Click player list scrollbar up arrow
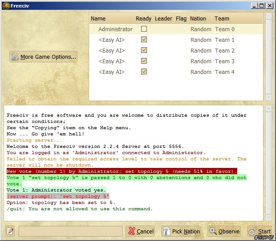Viewport: 276px width, 241px height. (x=268, y=16)
